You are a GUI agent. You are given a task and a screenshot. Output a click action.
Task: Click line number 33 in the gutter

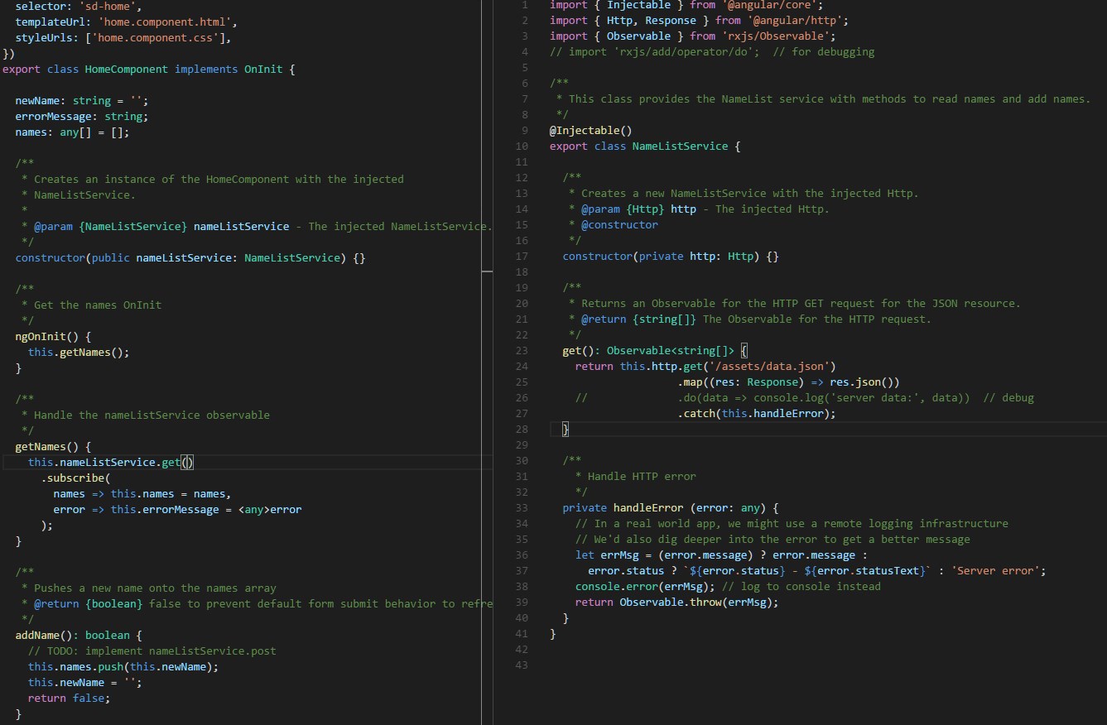point(521,507)
